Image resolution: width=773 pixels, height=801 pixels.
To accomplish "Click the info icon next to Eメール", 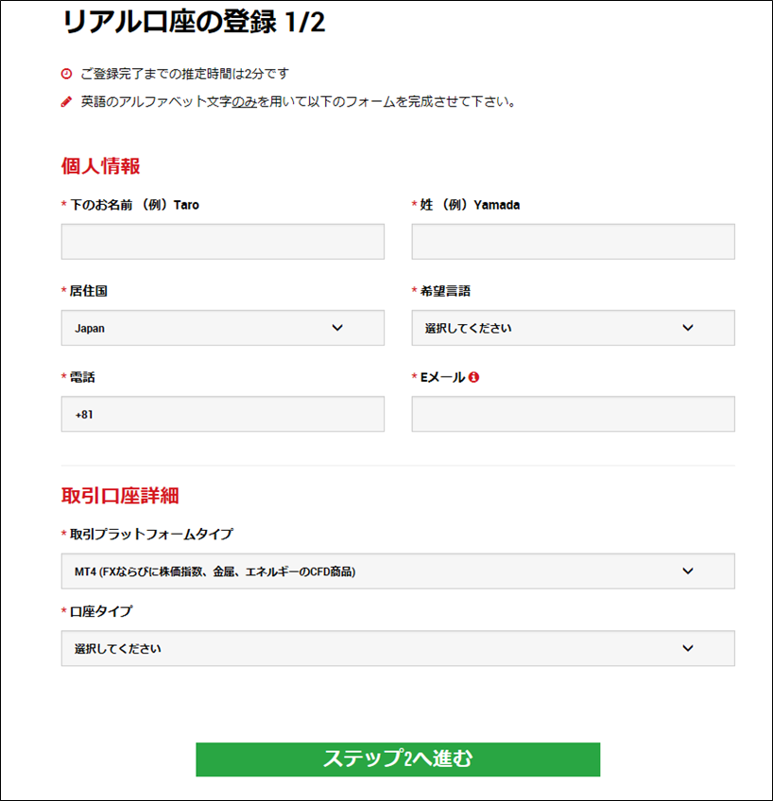I will pos(473,377).
